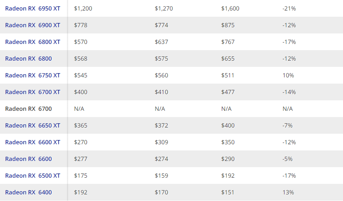Open the Radeon RX 6900 XT link
343x201 pixels.
tap(33, 25)
